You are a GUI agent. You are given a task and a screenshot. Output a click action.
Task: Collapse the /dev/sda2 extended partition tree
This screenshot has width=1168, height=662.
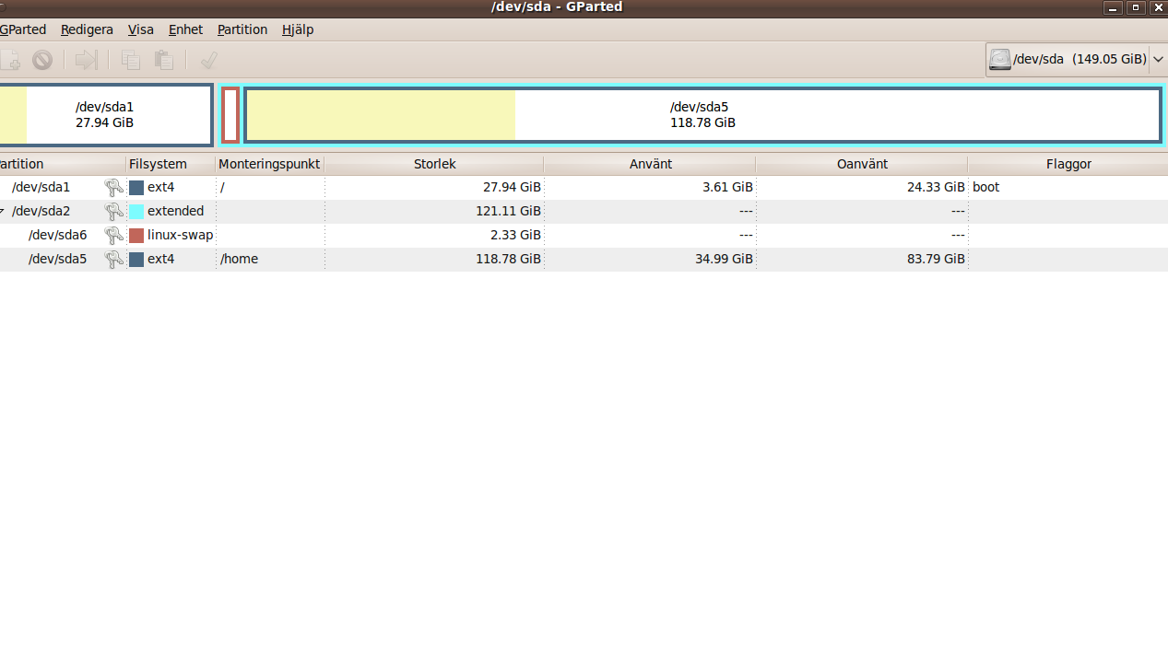[x=3, y=212]
